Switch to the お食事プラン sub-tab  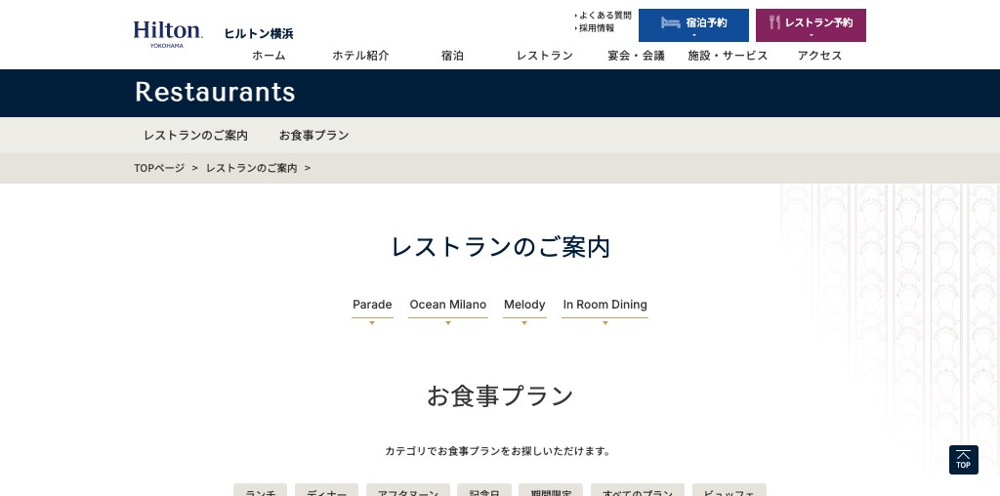[313, 136]
